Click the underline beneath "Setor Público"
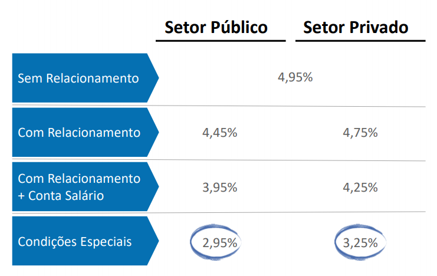 pyautogui.click(x=221, y=41)
